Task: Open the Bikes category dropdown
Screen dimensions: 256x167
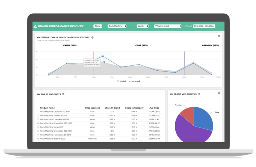Action: tap(98, 26)
